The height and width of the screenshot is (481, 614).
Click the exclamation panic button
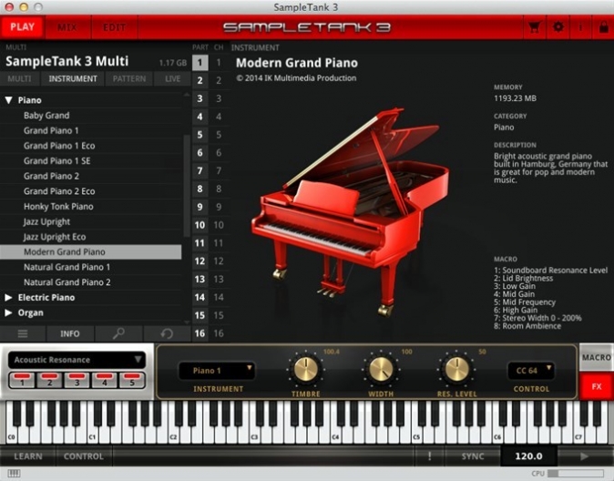pyautogui.click(x=430, y=456)
